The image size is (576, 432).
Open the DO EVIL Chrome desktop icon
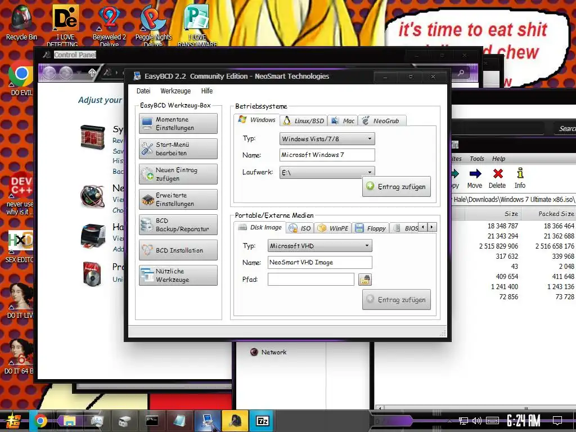pos(21,79)
